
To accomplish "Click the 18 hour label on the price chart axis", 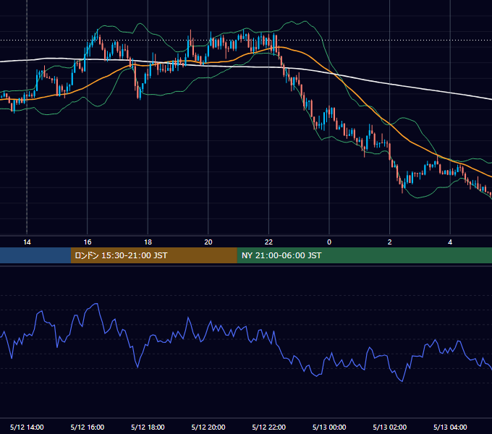I will (x=148, y=242).
